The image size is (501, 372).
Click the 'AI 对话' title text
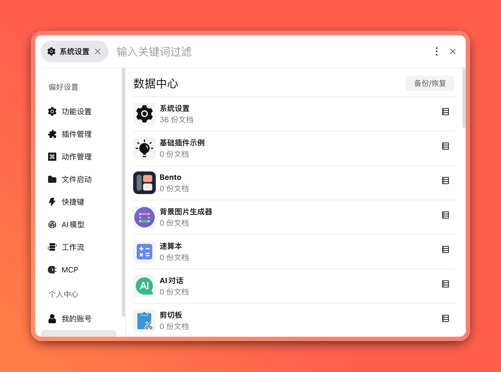click(171, 280)
